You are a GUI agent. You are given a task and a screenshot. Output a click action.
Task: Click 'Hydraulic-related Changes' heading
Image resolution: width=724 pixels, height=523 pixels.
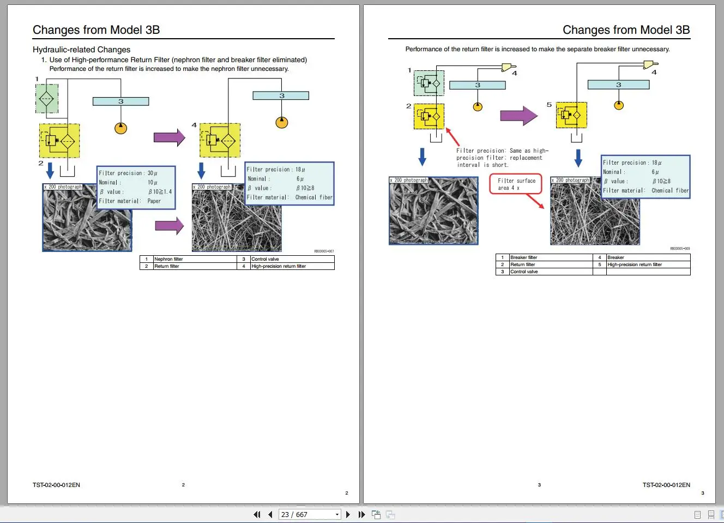pyautogui.click(x=81, y=50)
